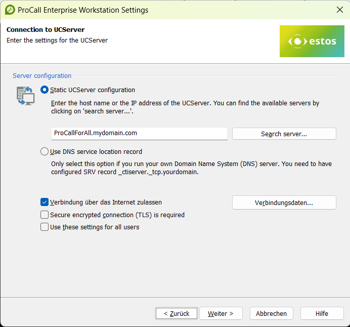Click the ProCall app icon in title bar
This screenshot has height=327, width=350.
10,10
